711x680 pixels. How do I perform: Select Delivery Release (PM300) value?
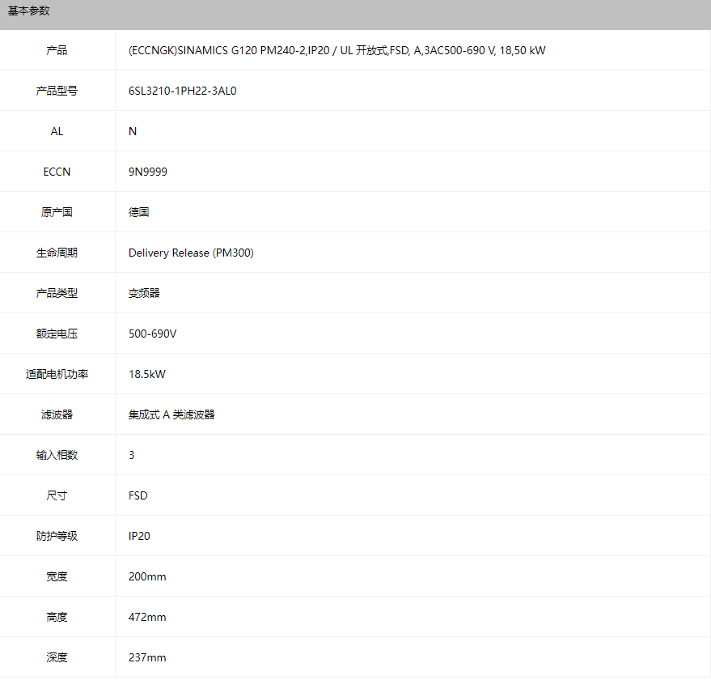click(x=191, y=253)
